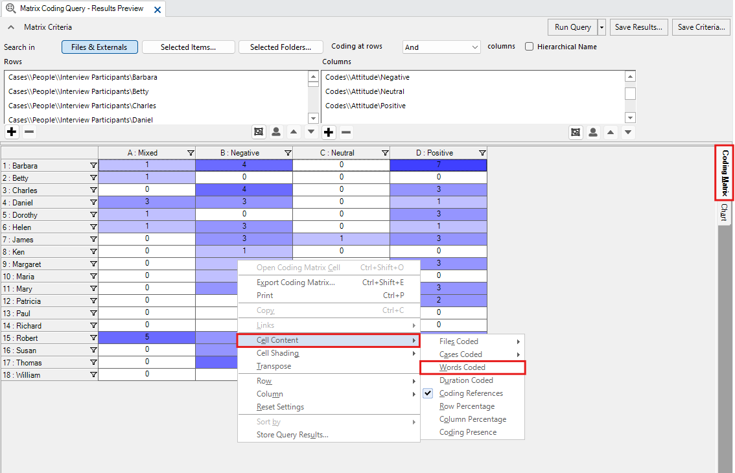Select the Barbara Positive cell with value 7
The width and height of the screenshot is (735, 473).
[x=438, y=165]
